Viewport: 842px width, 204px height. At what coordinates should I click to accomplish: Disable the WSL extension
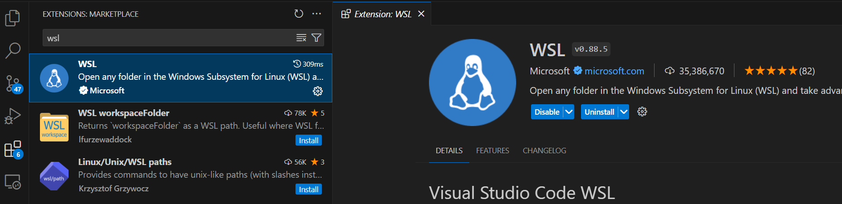(x=547, y=112)
